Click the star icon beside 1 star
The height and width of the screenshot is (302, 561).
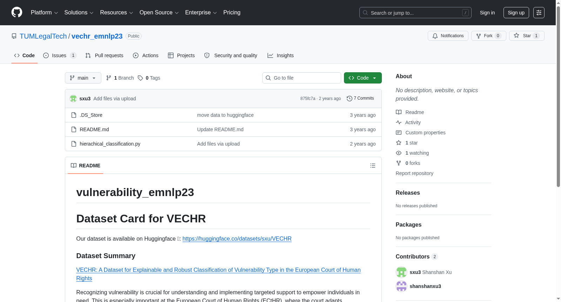(x=399, y=143)
